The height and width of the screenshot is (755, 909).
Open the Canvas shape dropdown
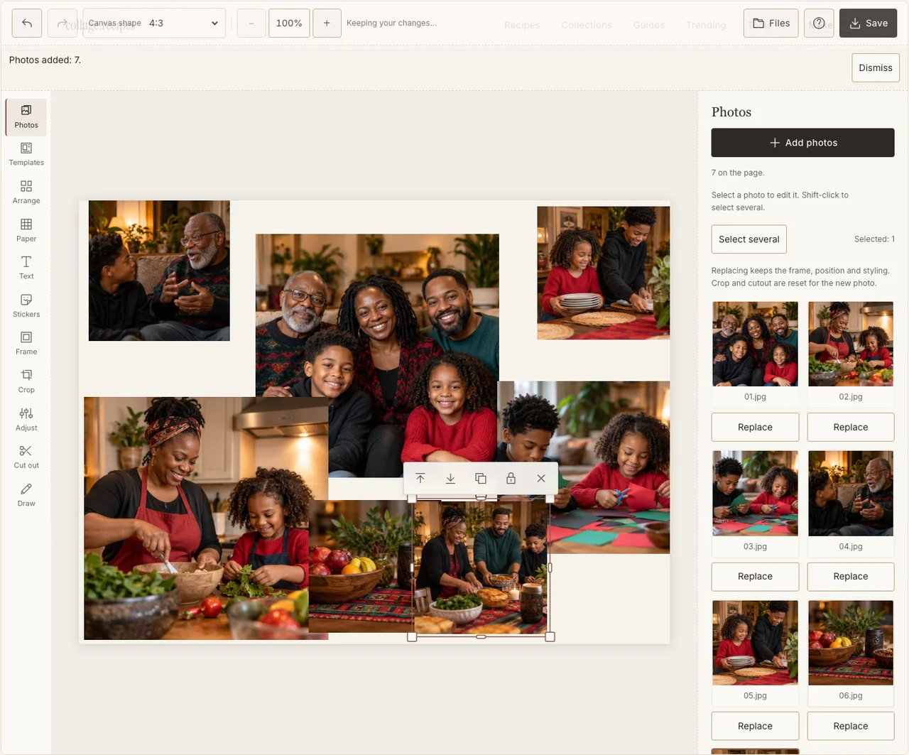coord(154,23)
